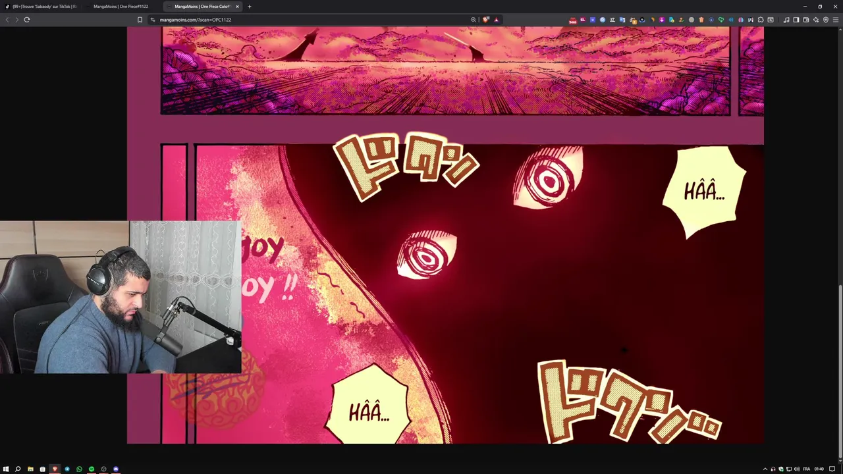Switch to the TikTok 'Sabaody' tab
The height and width of the screenshot is (474, 843).
(x=41, y=7)
